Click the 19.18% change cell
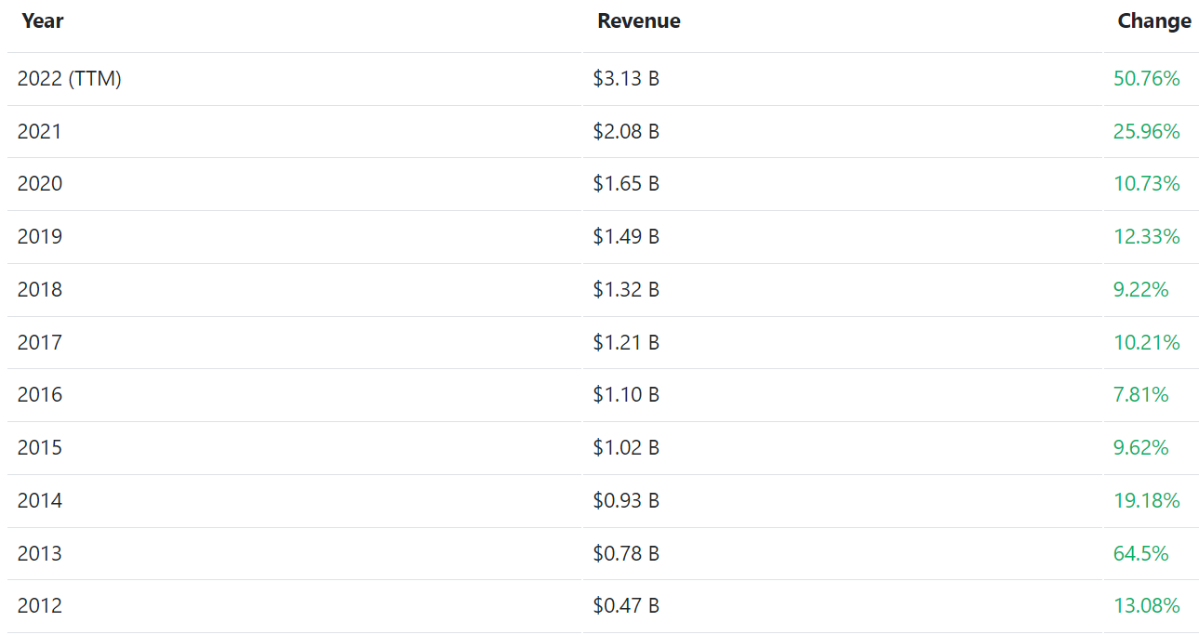 pyautogui.click(x=1147, y=501)
